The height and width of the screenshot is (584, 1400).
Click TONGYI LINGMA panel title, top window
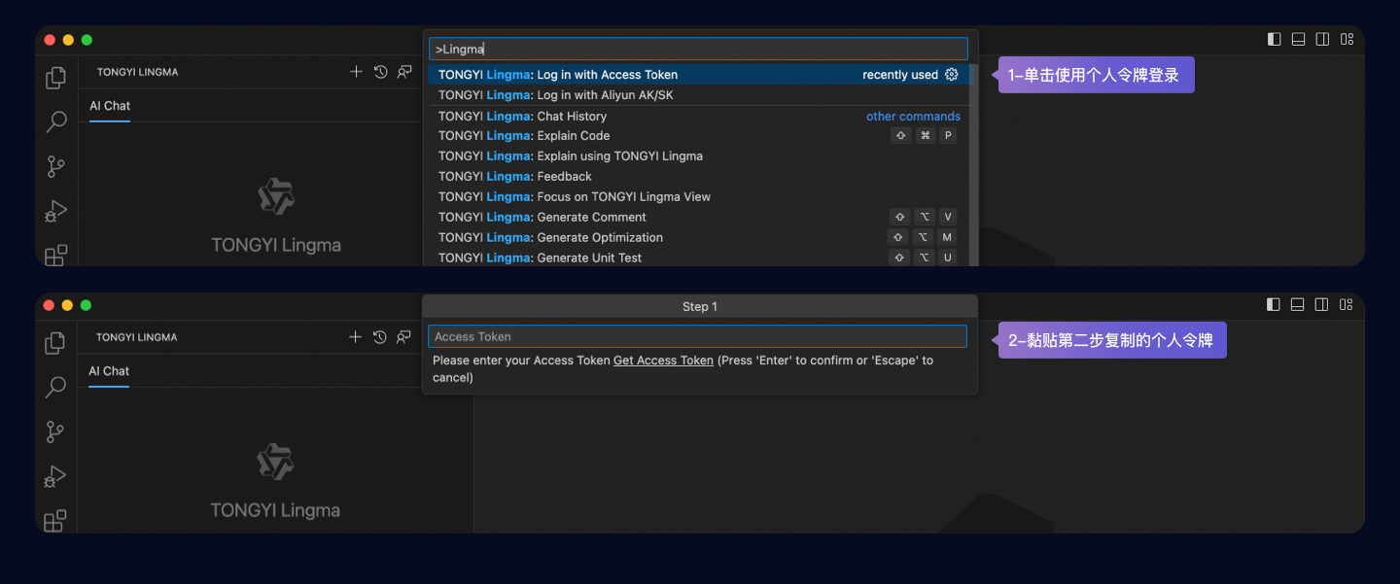[137, 72]
